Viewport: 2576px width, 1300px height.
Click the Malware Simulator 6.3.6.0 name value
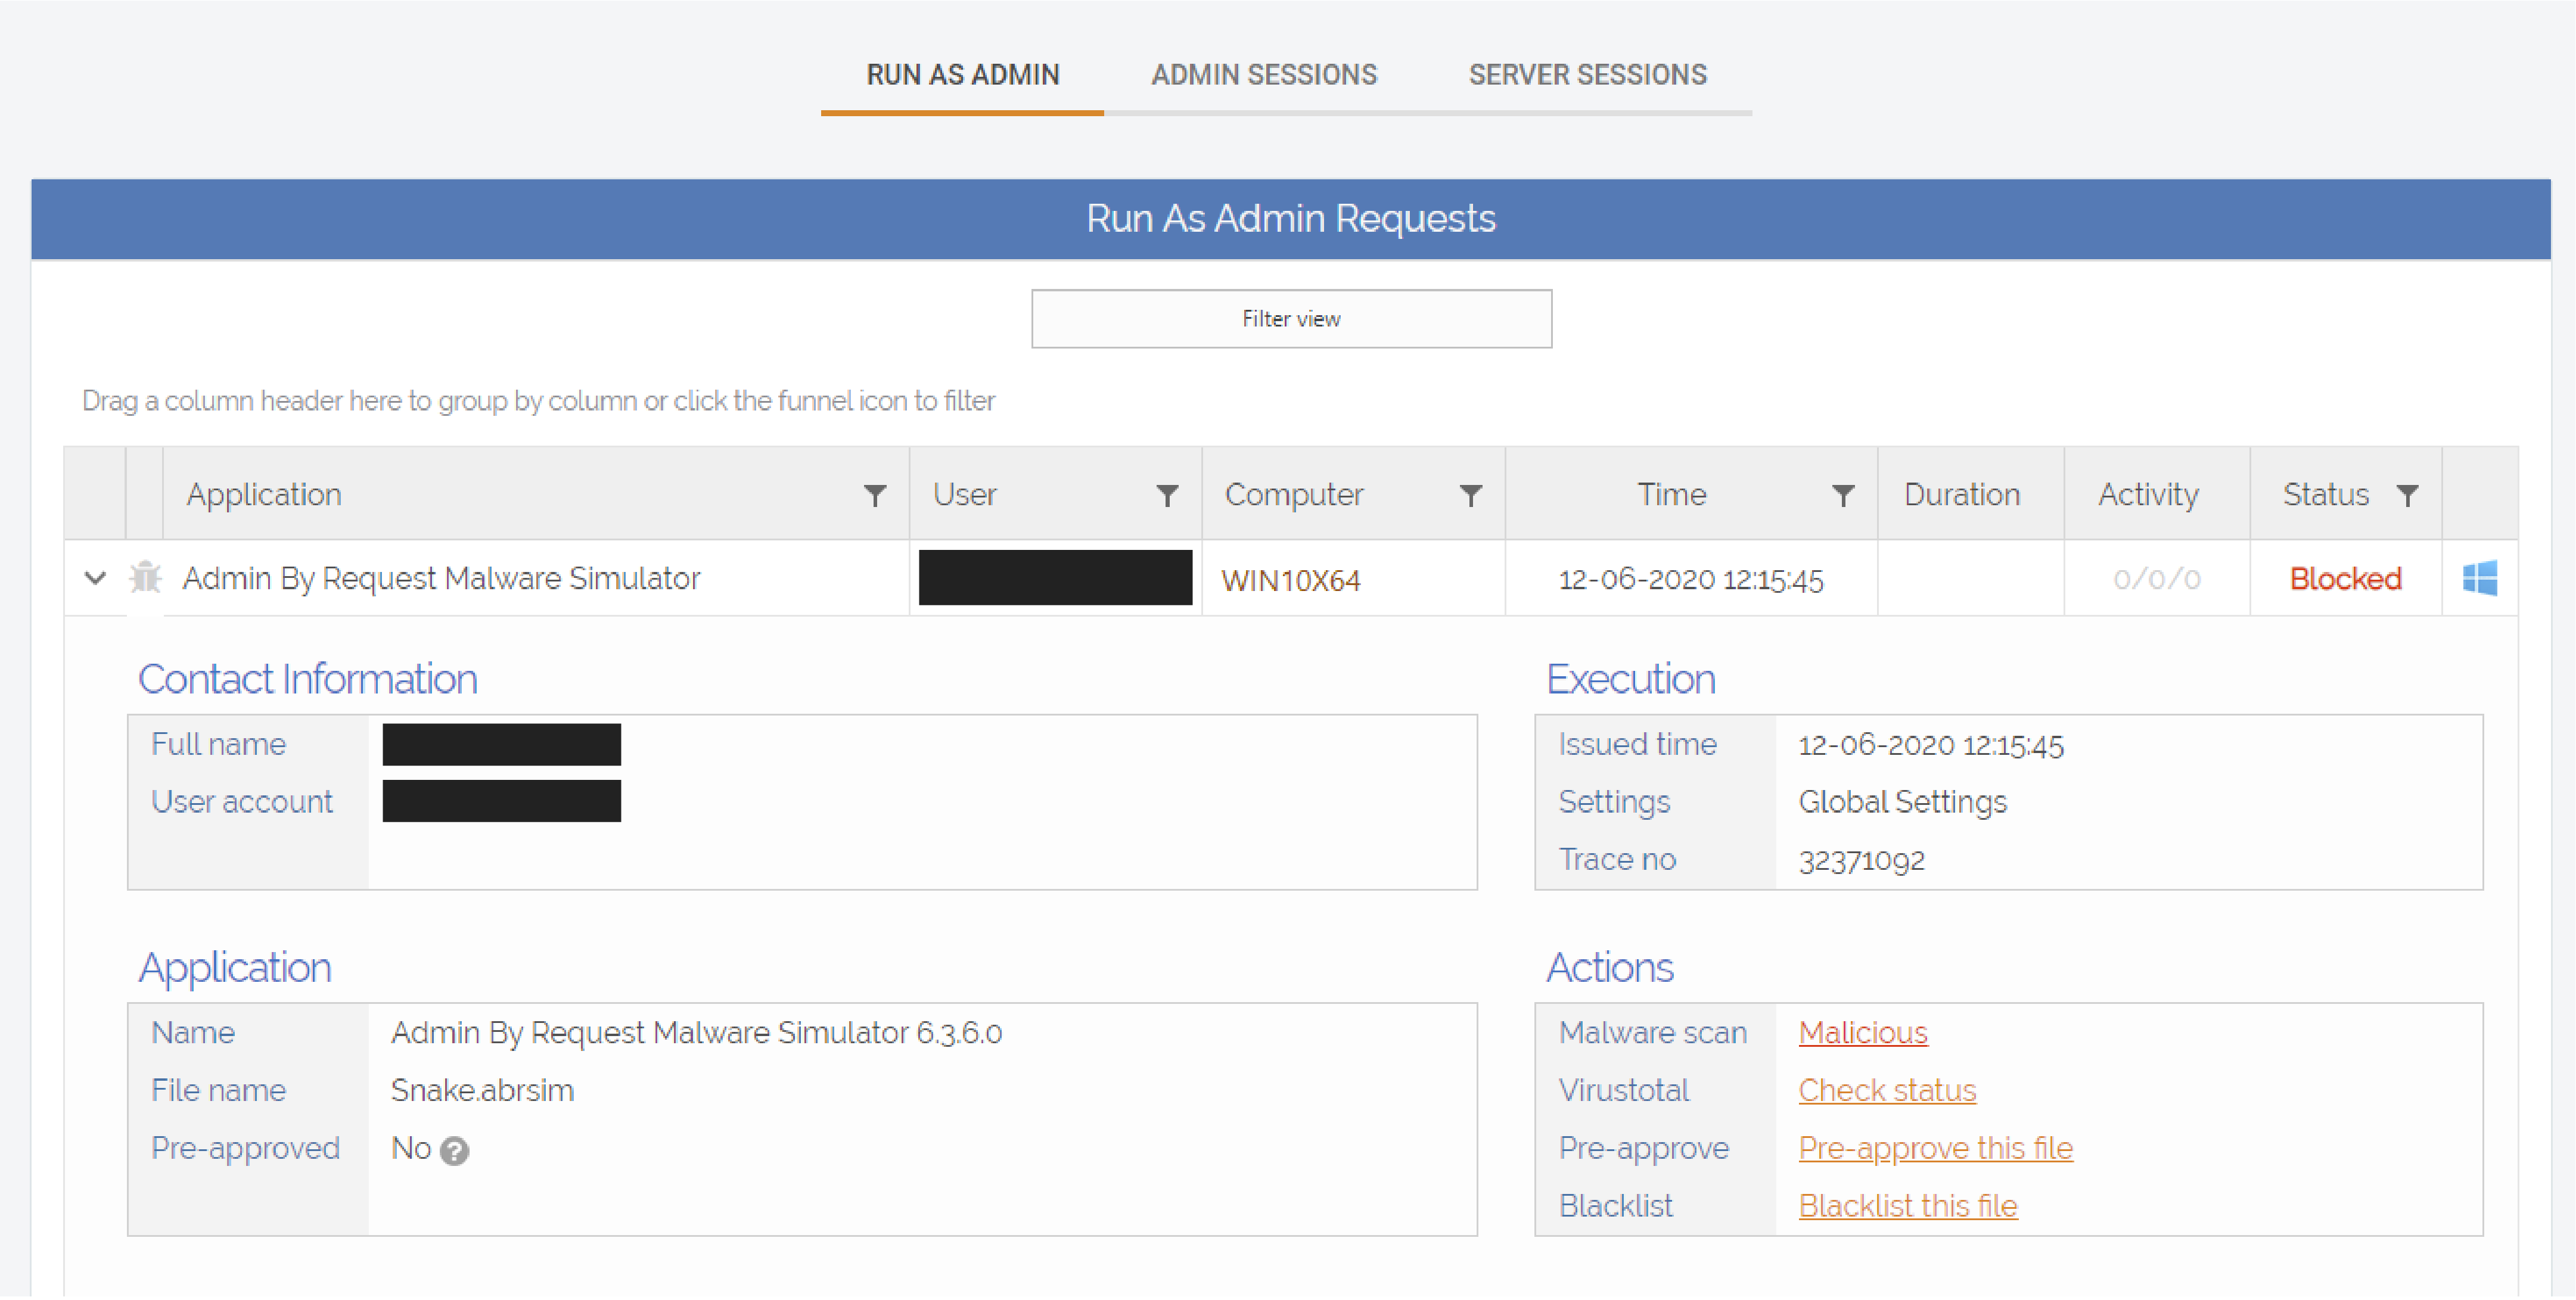[696, 1033]
